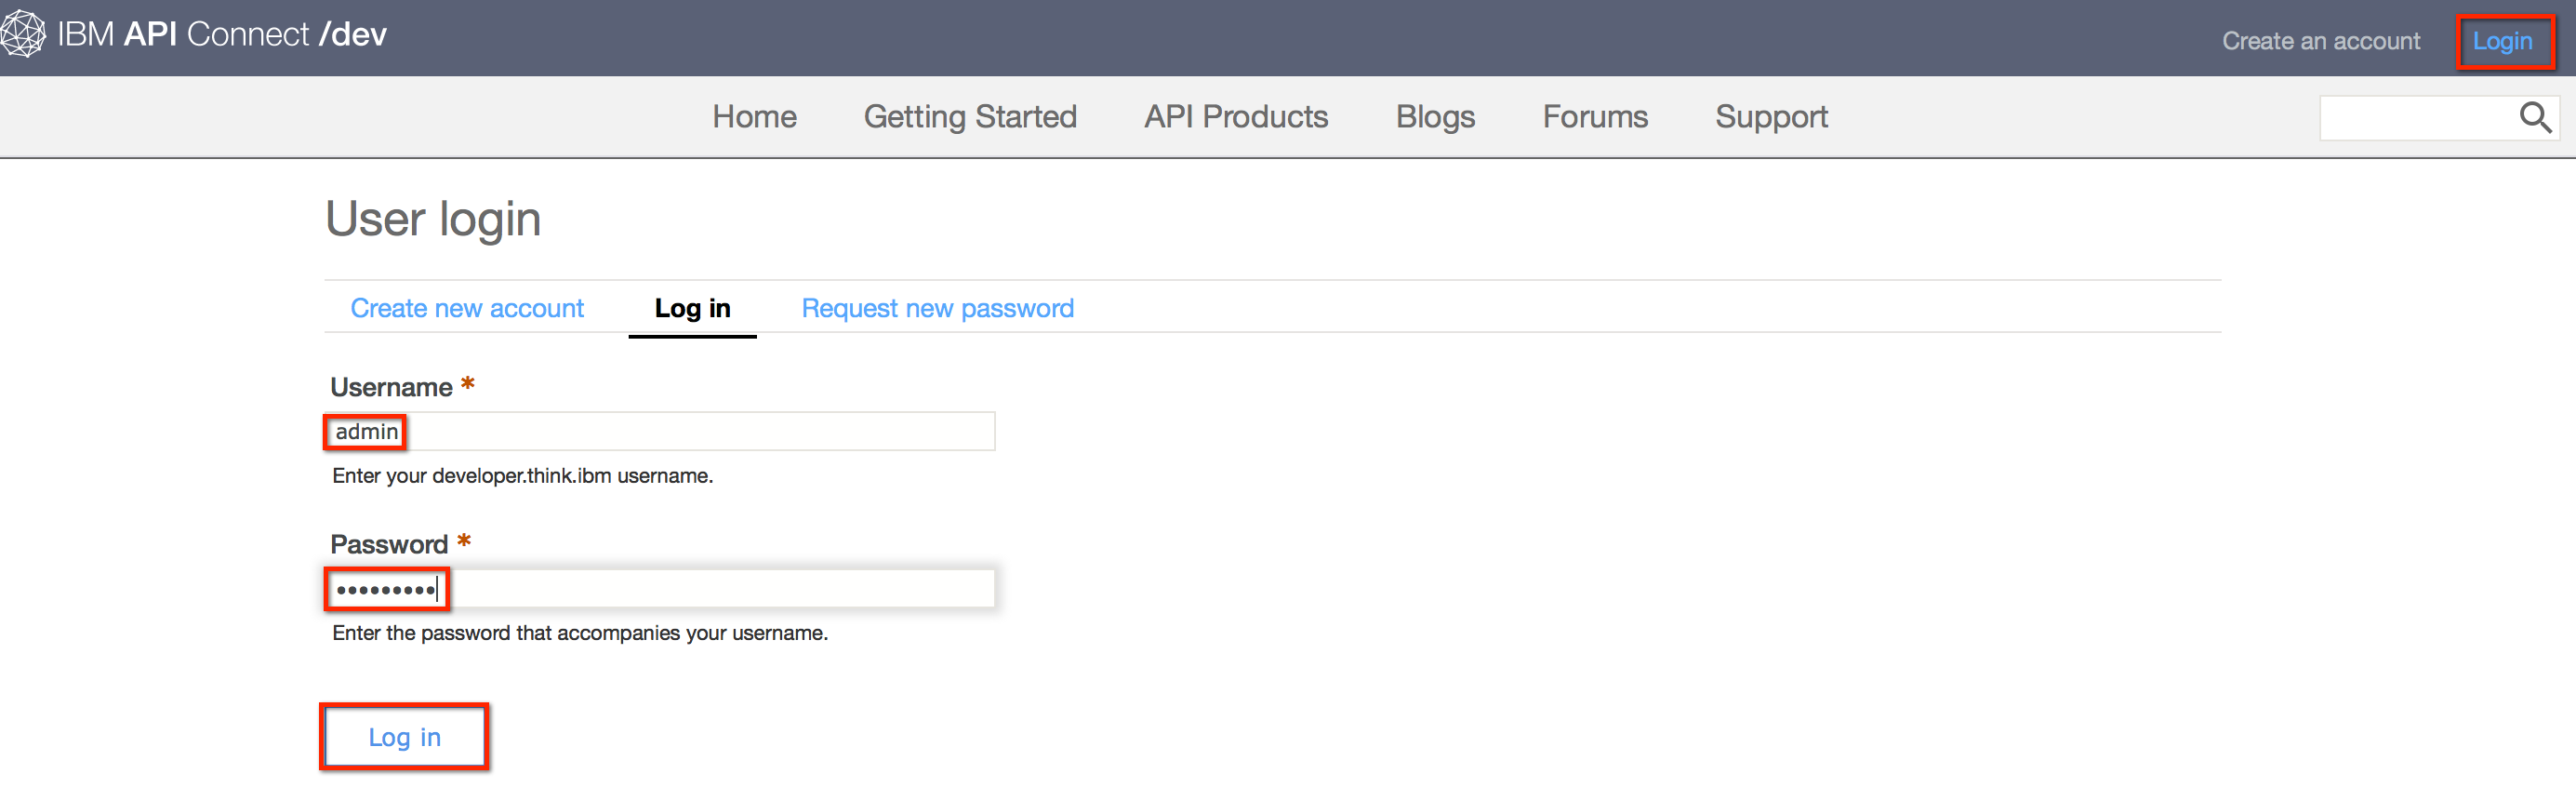
Task: Click the User login page heading
Action: [x=433, y=219]
